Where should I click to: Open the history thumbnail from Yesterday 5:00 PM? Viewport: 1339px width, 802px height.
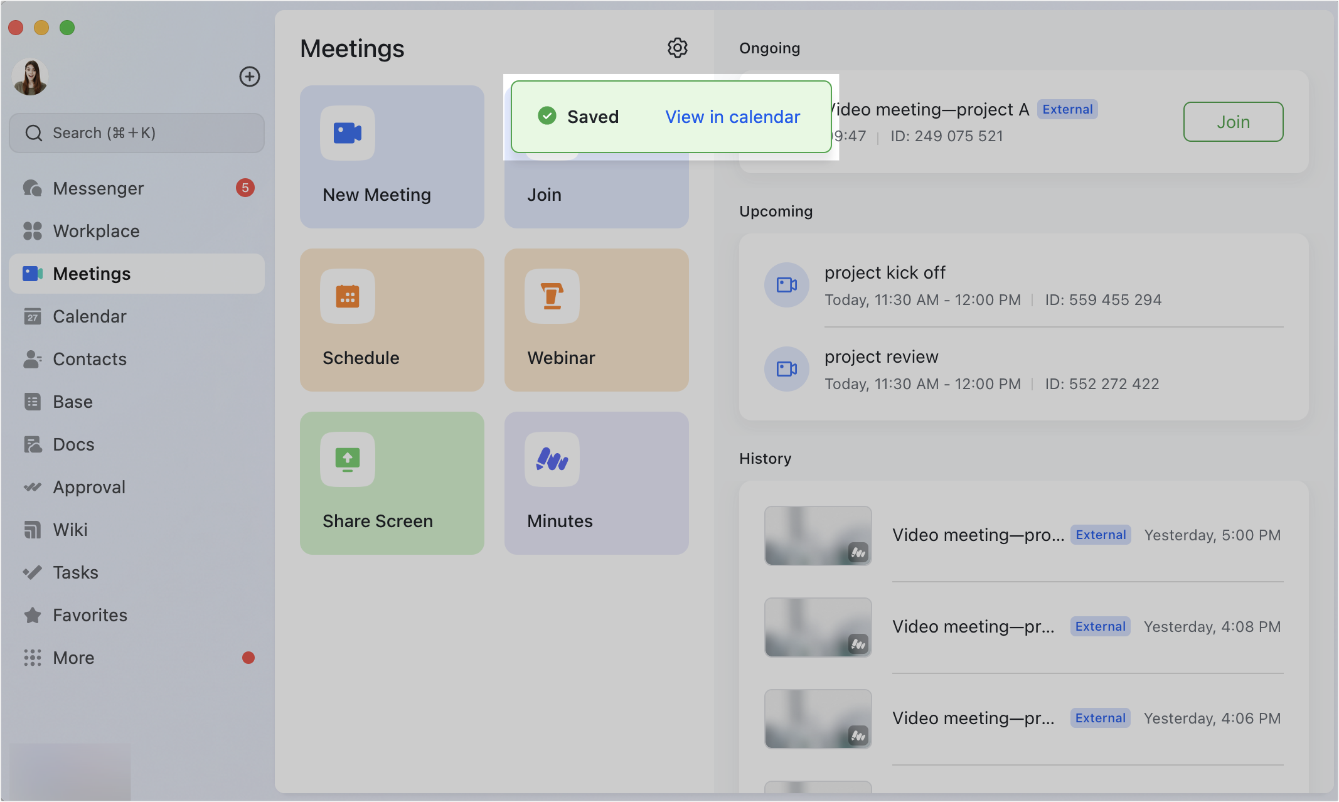click(x=818, y=535)
